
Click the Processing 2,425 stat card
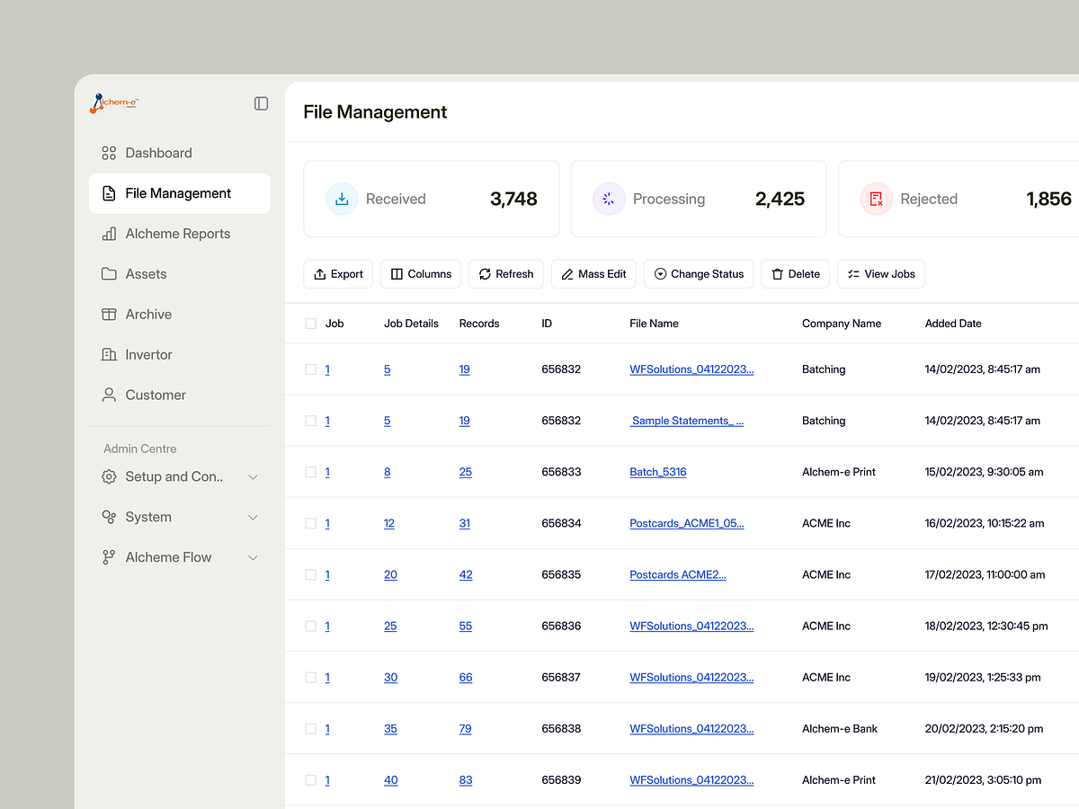(699, 199)
